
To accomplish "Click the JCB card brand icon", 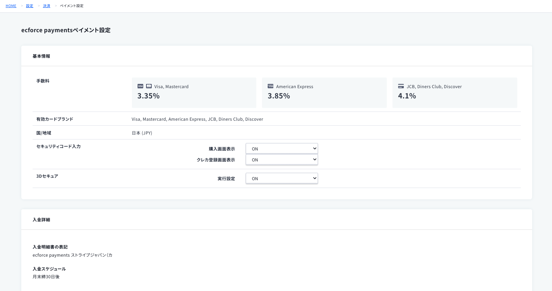I will (x=401, y=86).
